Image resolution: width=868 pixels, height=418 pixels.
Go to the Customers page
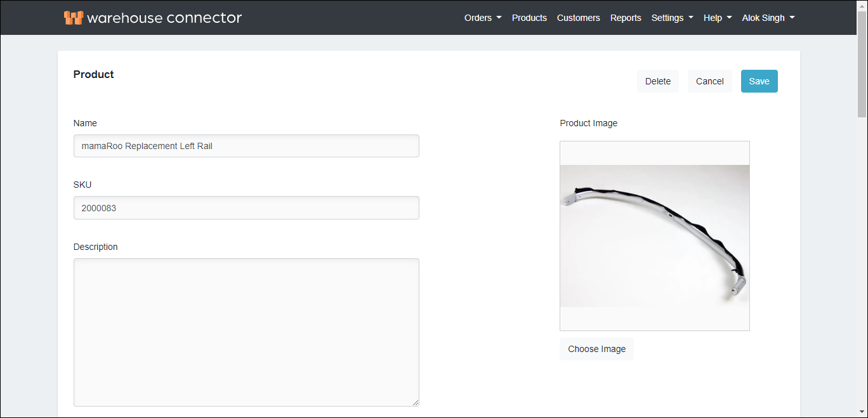pyautogui.click(x=578, y=18)
